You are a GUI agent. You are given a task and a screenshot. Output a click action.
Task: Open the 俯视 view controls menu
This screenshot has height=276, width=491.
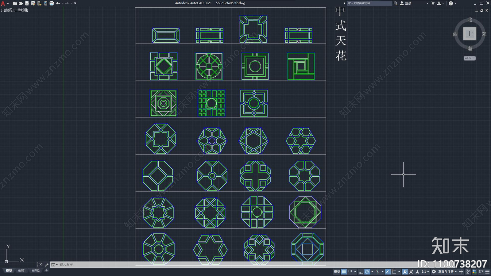[9, 10]
